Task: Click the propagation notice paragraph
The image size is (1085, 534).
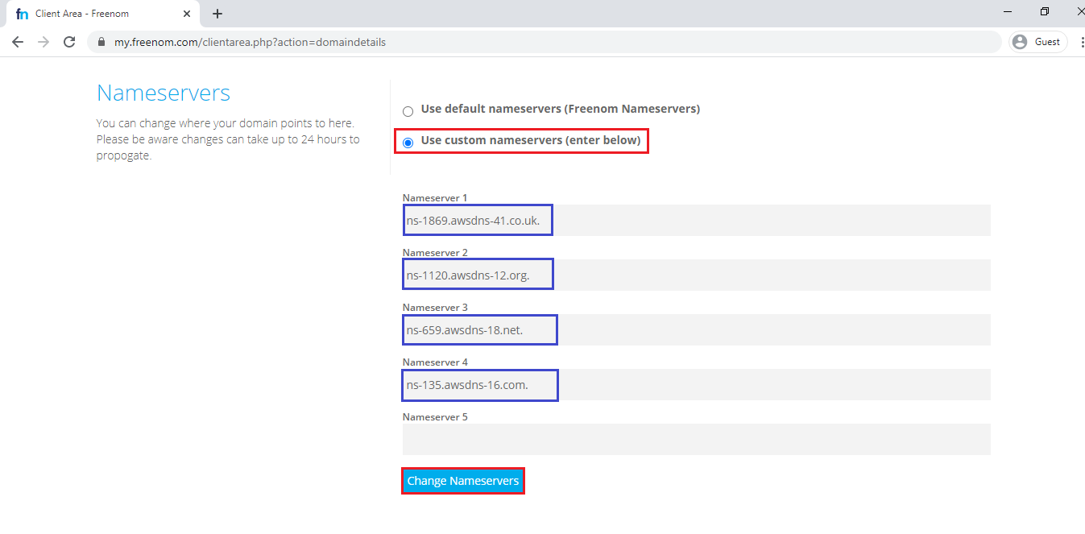Action: tap(228, 139)
